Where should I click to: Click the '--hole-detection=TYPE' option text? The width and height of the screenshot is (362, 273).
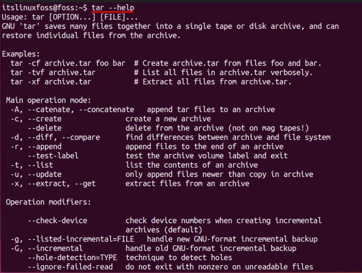(x=72, y=257)
